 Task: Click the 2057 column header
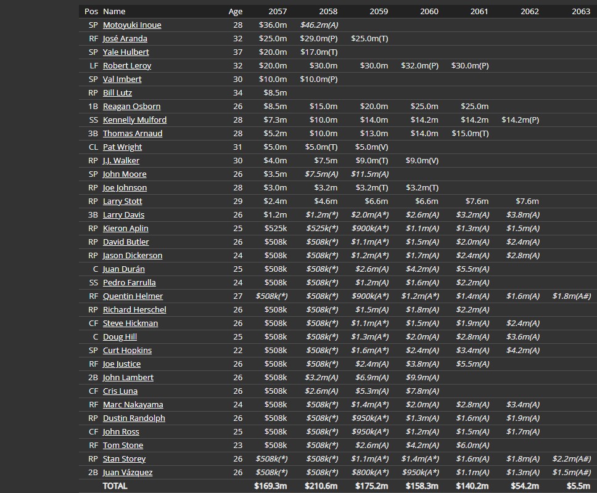pyautogui.click(x=278, y=12)
